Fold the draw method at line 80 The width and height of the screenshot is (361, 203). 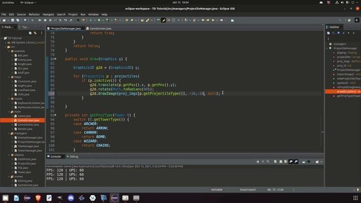pos(55,59)
